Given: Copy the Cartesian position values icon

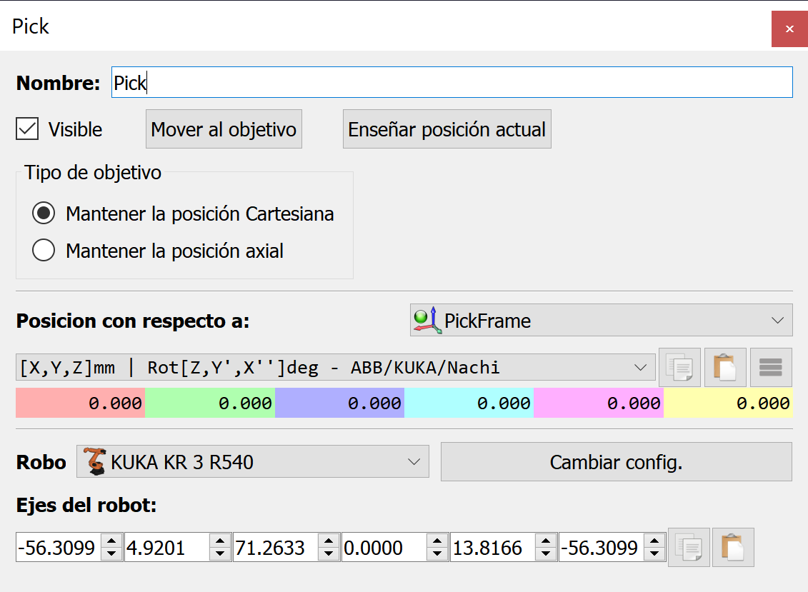Looking at the screenshot, I should pos(679,368).
